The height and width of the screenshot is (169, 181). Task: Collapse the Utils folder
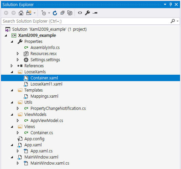tap(12, 102)
